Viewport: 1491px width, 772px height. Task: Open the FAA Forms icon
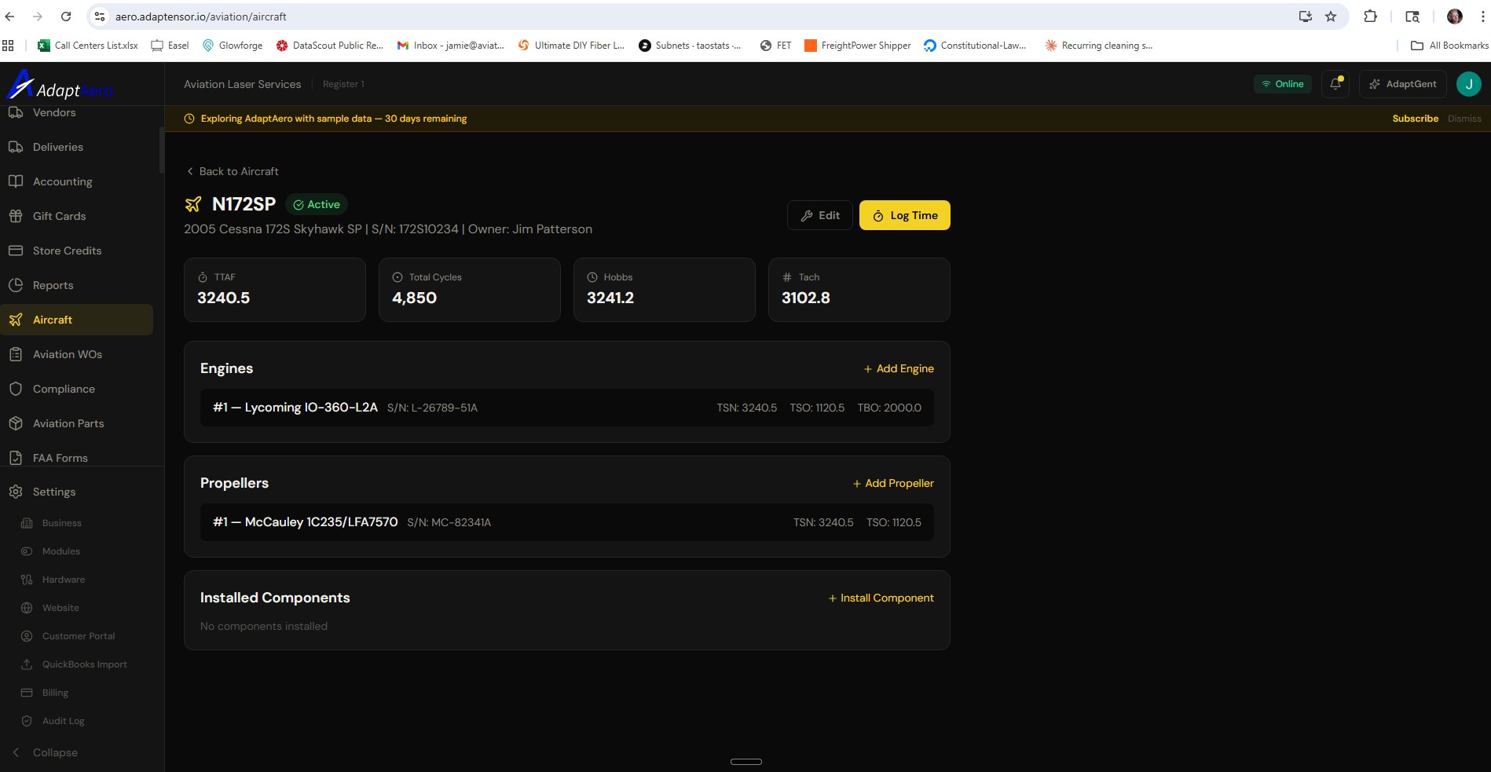click(16, 457)
